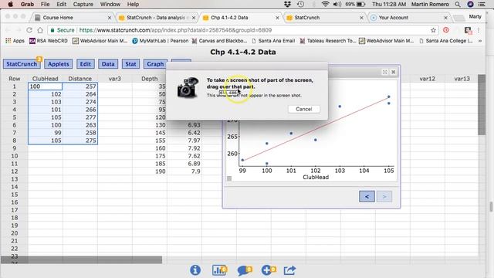Click the secure lock icon in address bar
This screenshot has height=278, width=494.
(x=52, y=30)
